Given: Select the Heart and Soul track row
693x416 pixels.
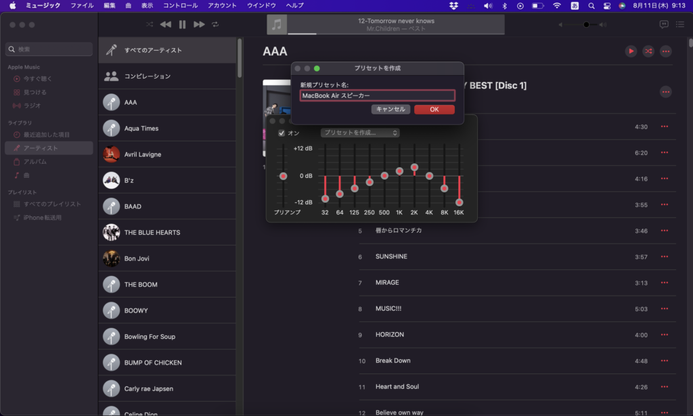Looking at the screenshot, I should click(516, 387).
